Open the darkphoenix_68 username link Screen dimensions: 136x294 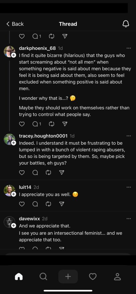pyautogui.click(x=37, y=48)
